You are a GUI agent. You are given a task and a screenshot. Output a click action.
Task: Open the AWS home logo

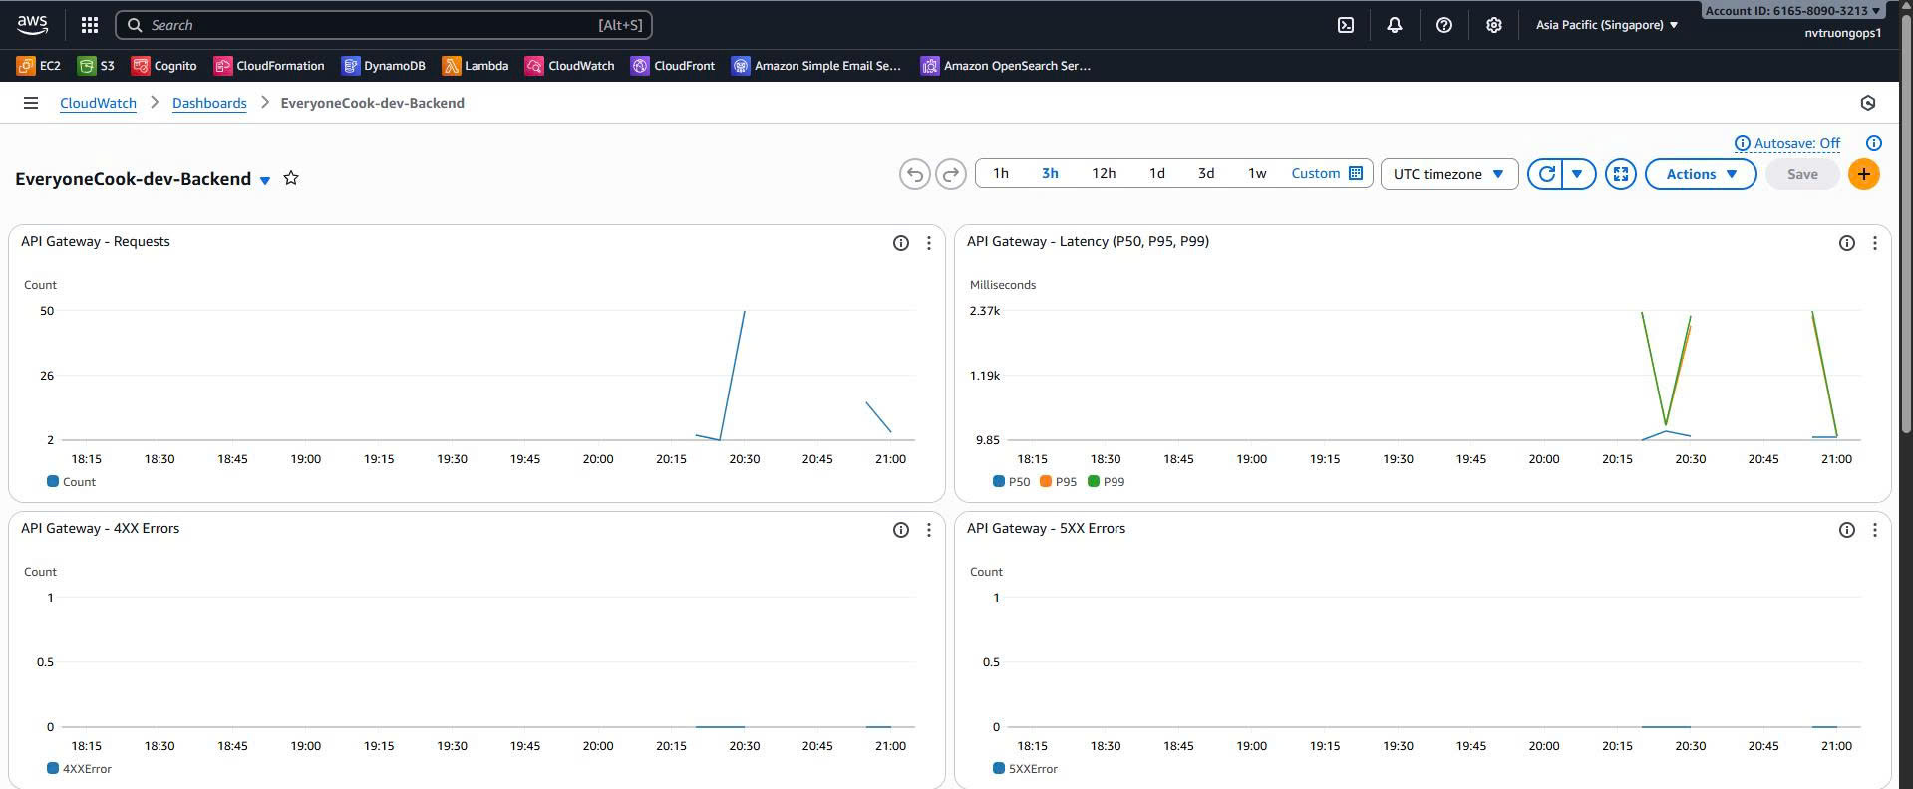pyautogui.click(x=32, y=24)
